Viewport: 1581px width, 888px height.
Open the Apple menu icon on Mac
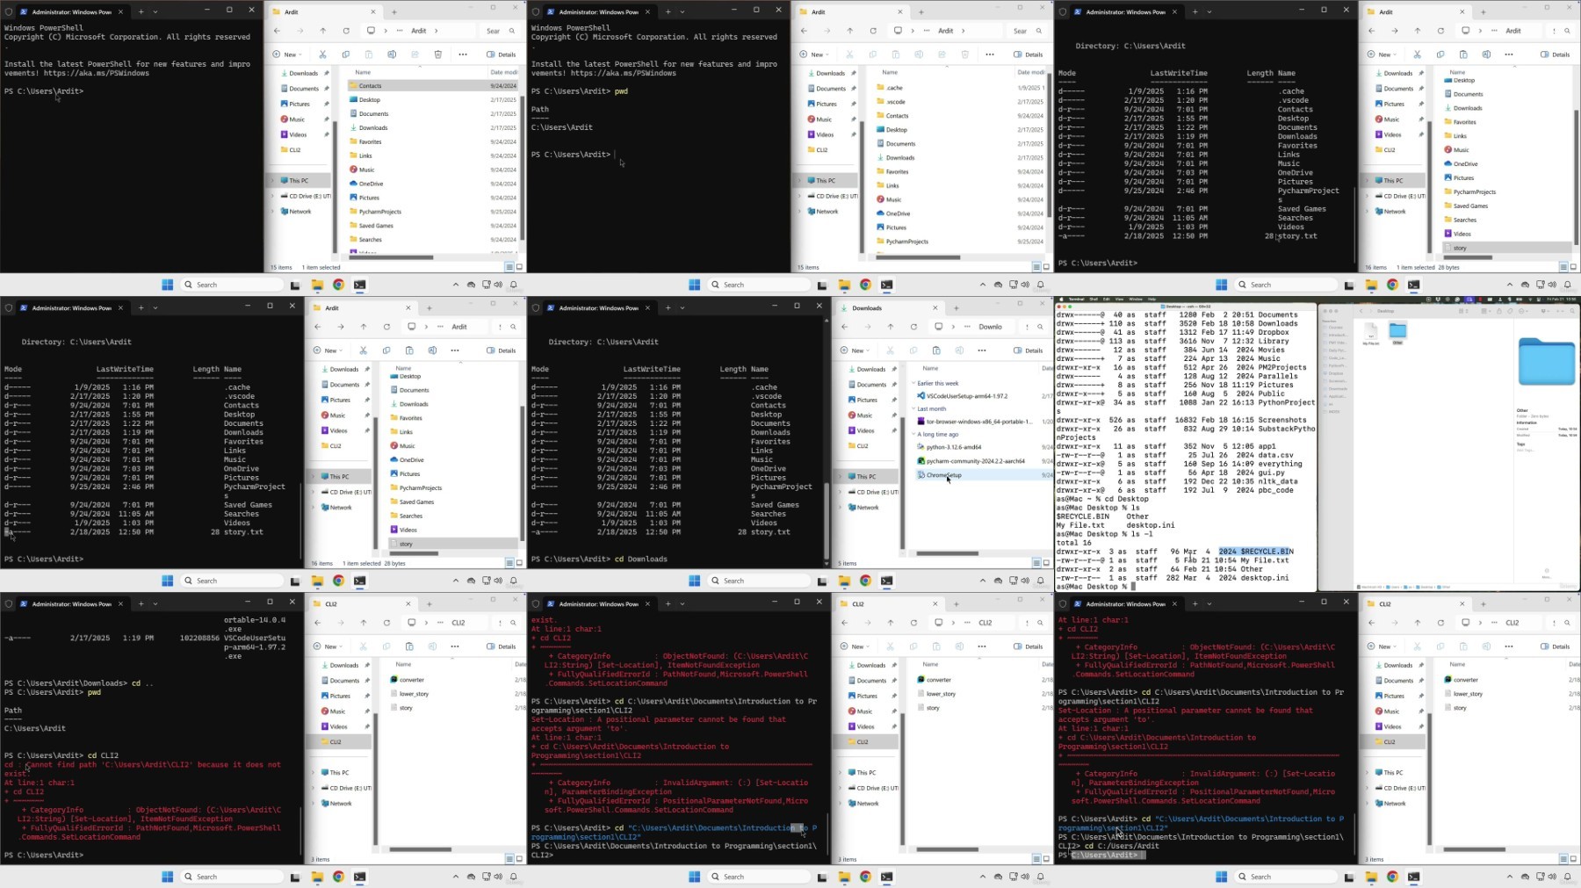coord(1060,300)
